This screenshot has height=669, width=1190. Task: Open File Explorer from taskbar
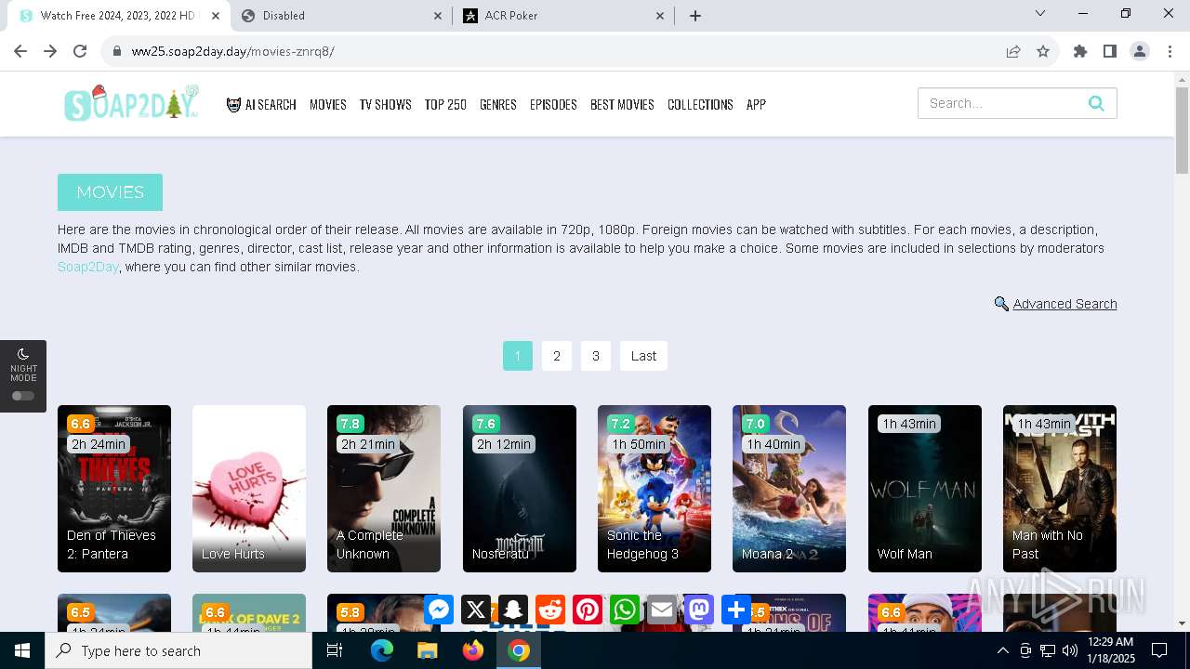click(427, 650)
